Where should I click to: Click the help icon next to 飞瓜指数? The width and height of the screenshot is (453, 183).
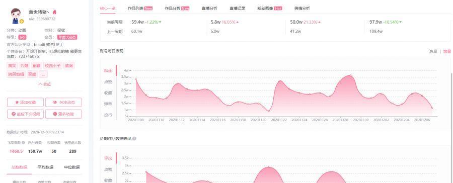[x=23, y=143]
